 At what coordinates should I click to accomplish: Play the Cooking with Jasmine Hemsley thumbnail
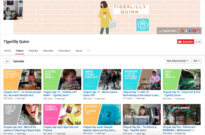[x=22, y=79]
